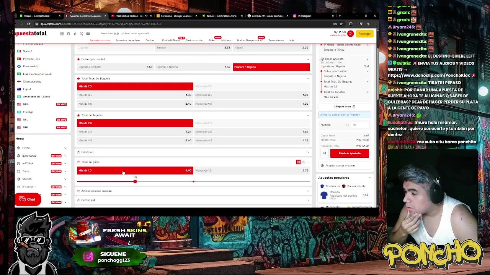Open the TikTok icon in site header
490x275 pixels.
(75, 34)
